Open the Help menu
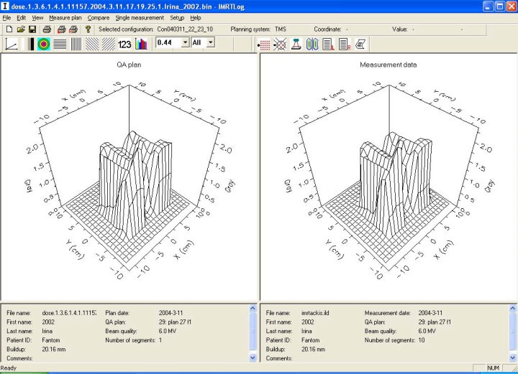The height and width of the screenshot is (374, 518). 196,18
